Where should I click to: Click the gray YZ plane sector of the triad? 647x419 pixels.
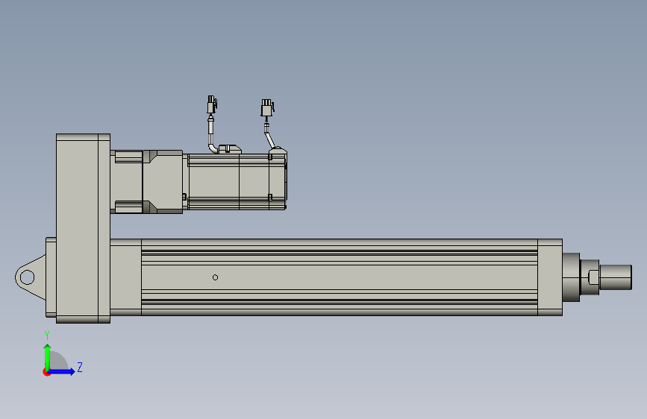(x=58, y=362)
